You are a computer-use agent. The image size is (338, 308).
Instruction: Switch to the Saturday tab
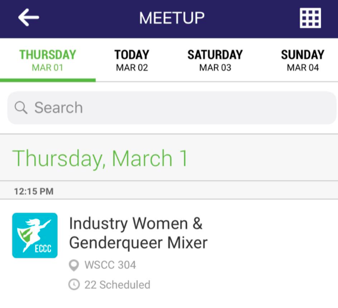coord(215,60)
